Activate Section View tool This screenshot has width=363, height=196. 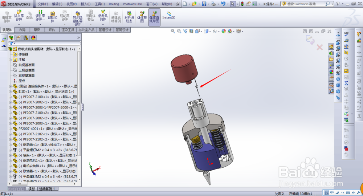click(191, 31)
